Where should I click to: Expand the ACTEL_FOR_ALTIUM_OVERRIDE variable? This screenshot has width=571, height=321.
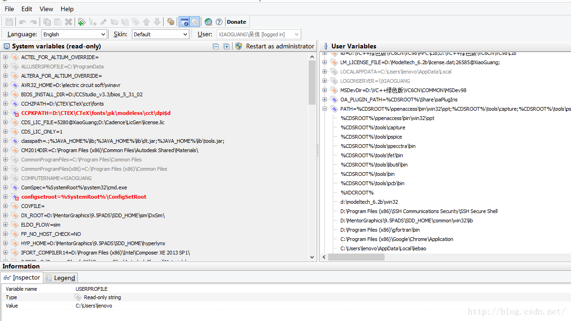point(6,57)
